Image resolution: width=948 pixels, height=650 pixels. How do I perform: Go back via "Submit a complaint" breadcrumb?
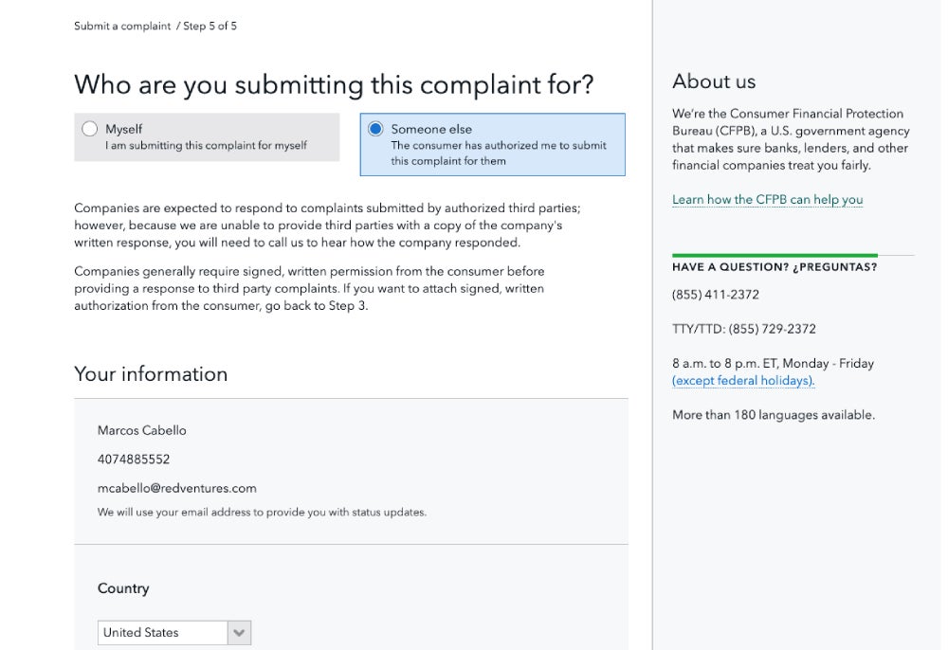(122, 27)
